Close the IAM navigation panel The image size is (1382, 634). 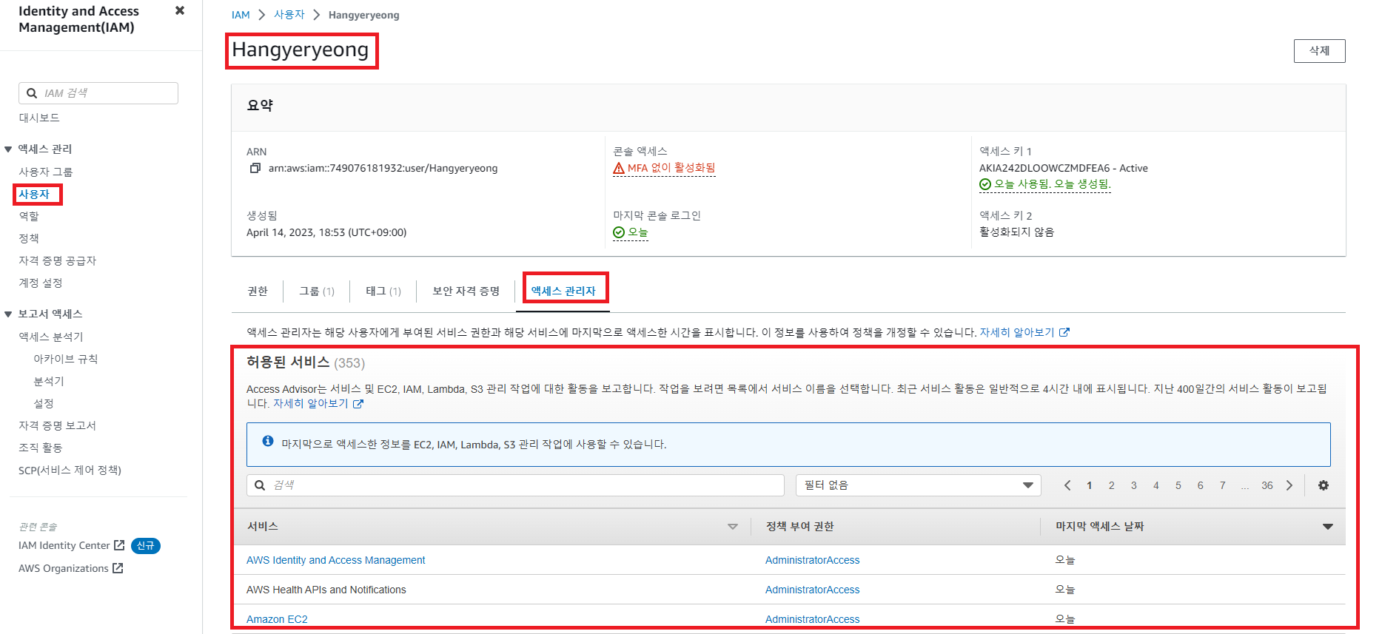pyautogui.click(x=179, y=10)
